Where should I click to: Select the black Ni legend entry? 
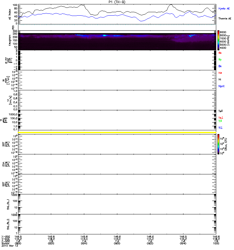point(220,79)
